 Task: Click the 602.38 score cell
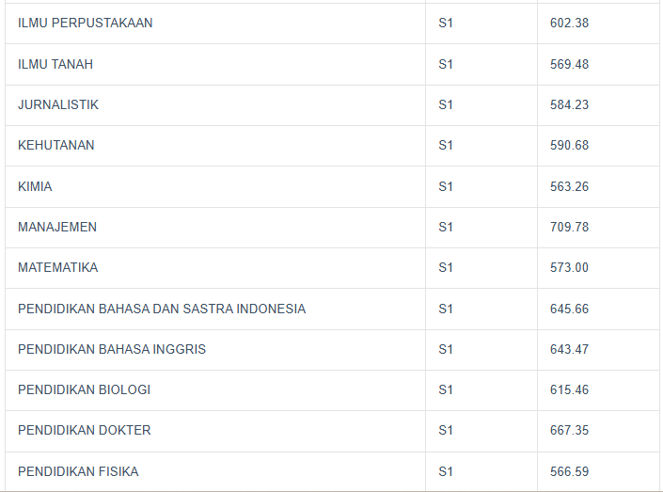(569, 23)
